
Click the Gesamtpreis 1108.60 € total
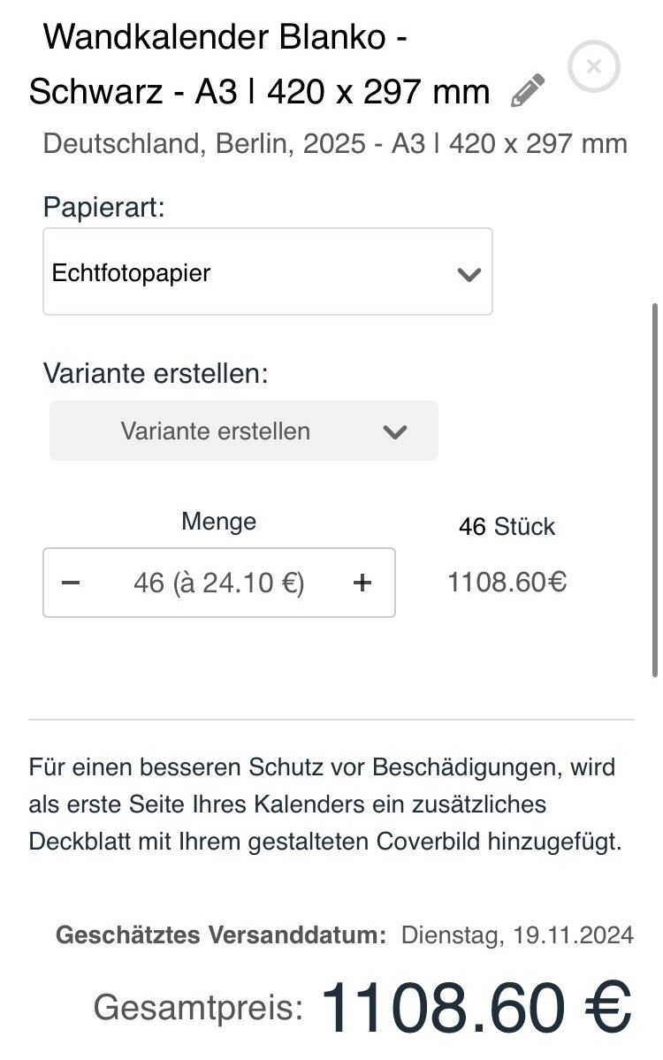[x=362, y=1007]
